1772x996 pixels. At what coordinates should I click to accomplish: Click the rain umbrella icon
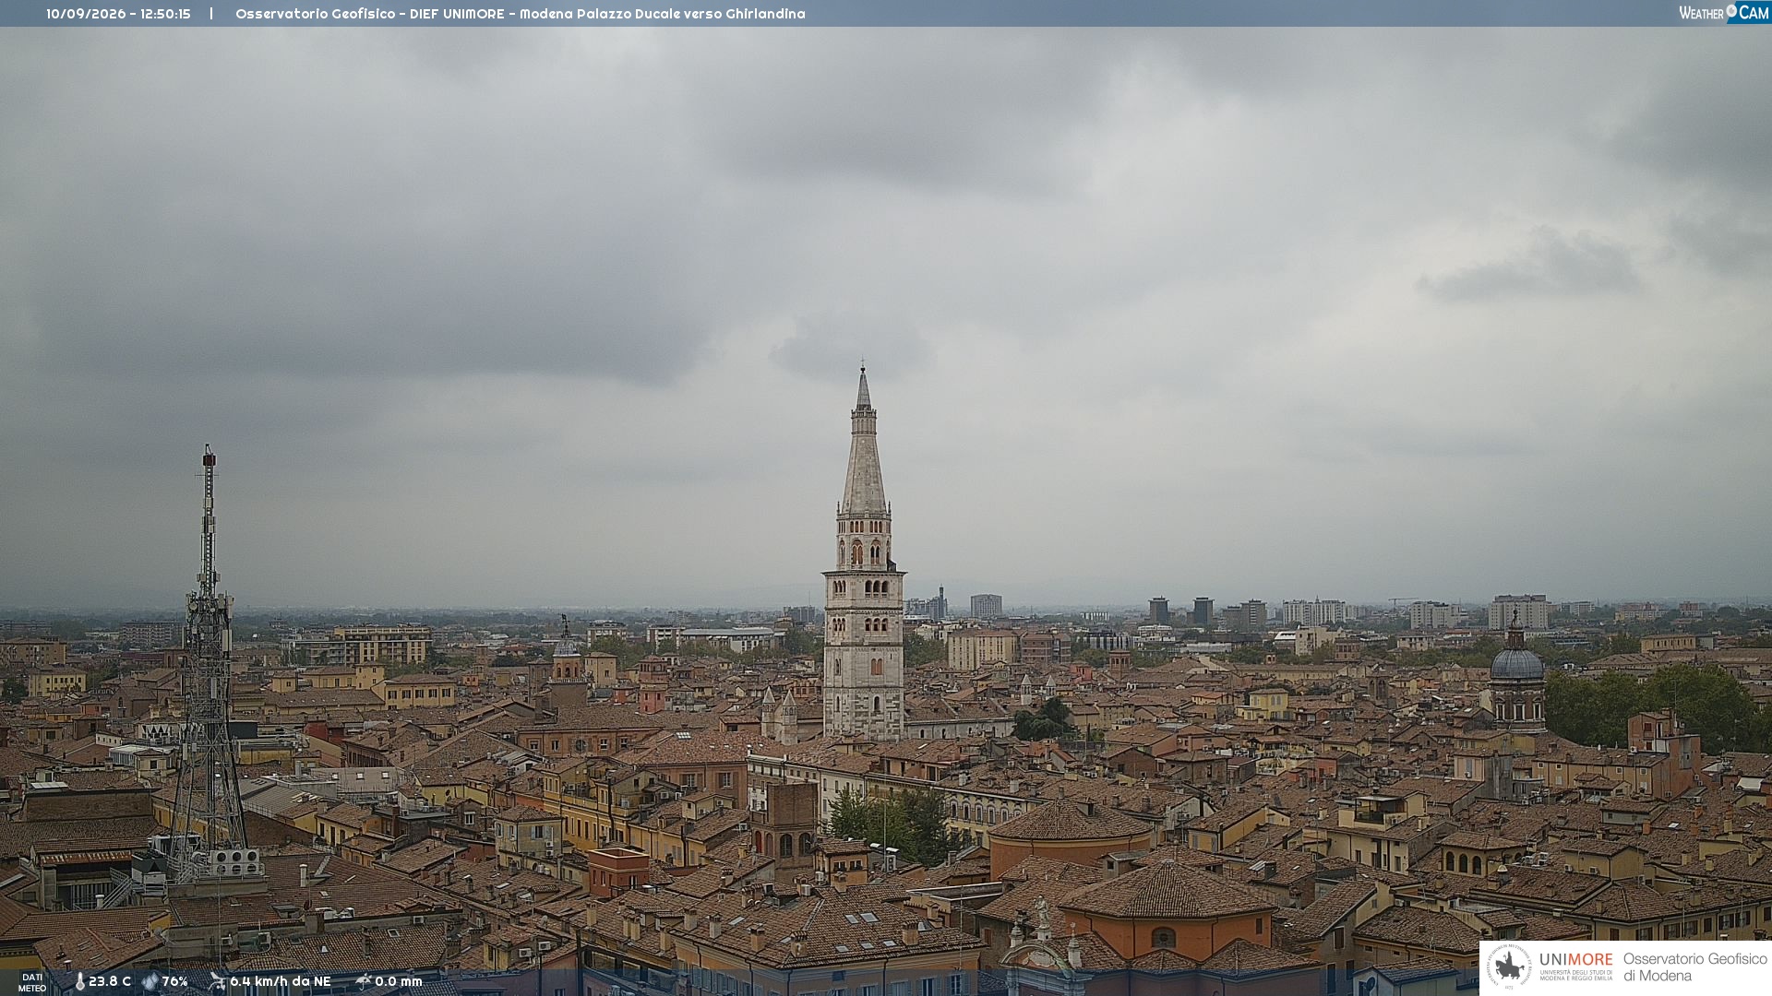click(x=363, y=981)
